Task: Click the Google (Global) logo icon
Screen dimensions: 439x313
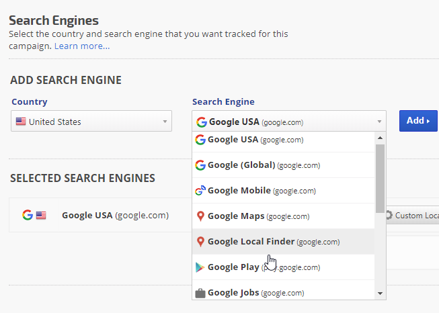Action: click(x=200, y=165)
